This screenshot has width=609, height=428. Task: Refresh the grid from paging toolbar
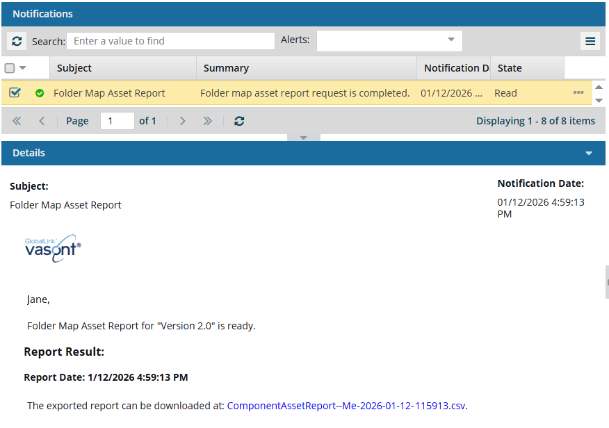point(239,121)
